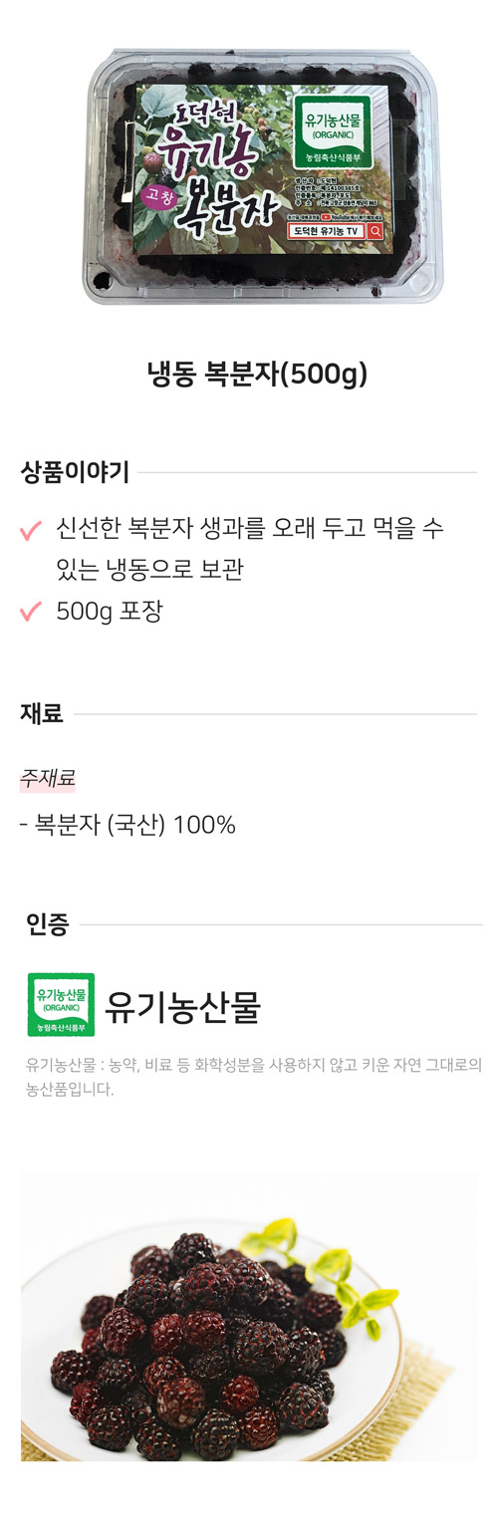Click the highlighted 주재료 label
498x1527 pixels.
tap(48, 776)
